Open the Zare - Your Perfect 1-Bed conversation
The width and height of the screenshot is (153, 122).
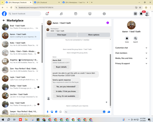pyautogui.click(x=21, y=70)
